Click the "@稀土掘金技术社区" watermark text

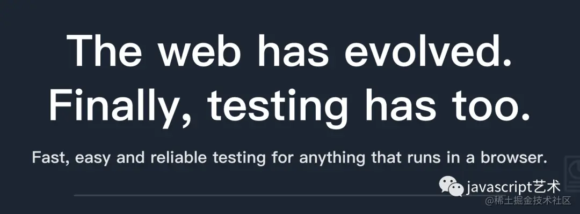coord(528,201)
